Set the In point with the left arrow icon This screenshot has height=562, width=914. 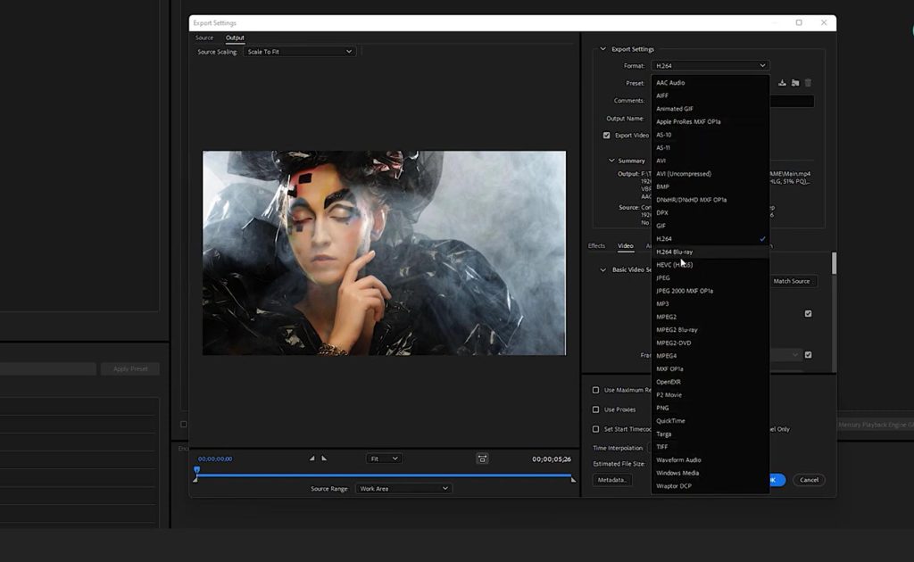tap(312, 458)
